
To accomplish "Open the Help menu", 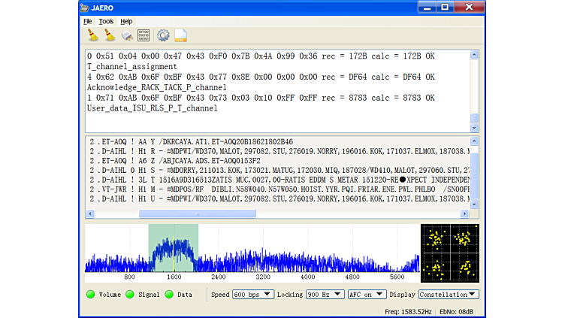I will pos(126,21).
